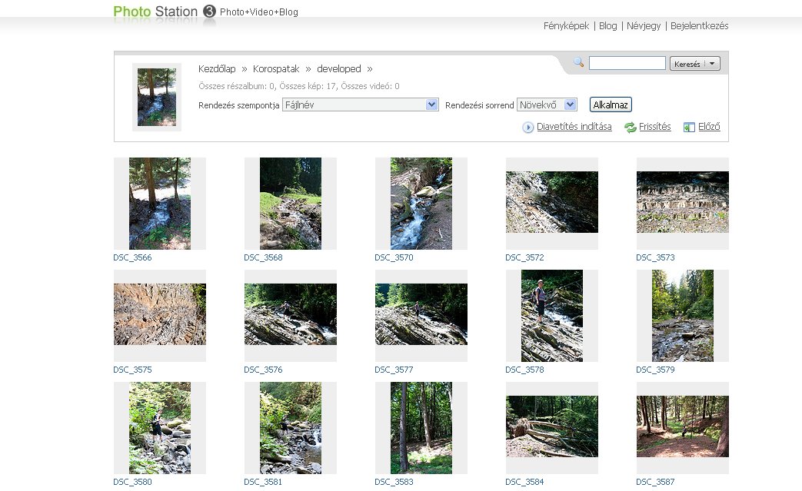Click the Kezdőlap breadcrumb link
Image resolution: width=802 pixels, height=491 pixels.
[217, 69]
